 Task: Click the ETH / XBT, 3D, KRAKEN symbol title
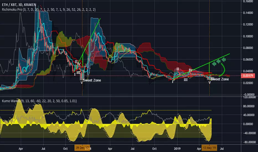point(19,5)
